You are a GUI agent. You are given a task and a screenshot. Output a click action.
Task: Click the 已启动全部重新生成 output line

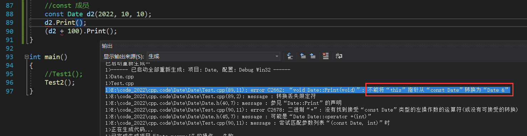click(x=198, y=70)
